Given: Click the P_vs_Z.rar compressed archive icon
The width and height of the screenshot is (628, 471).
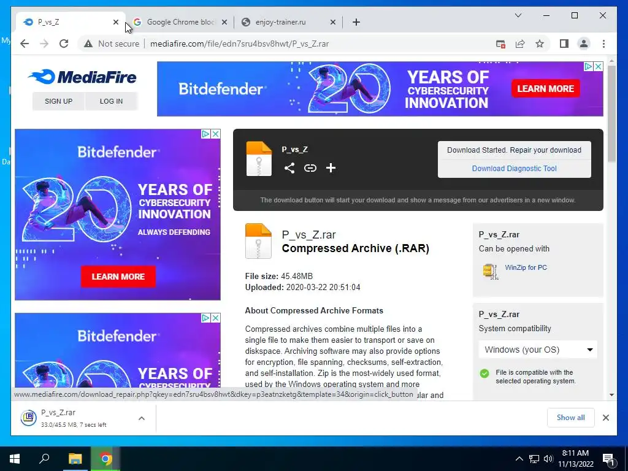Looking at the screenshot, I should click(258, 240).
